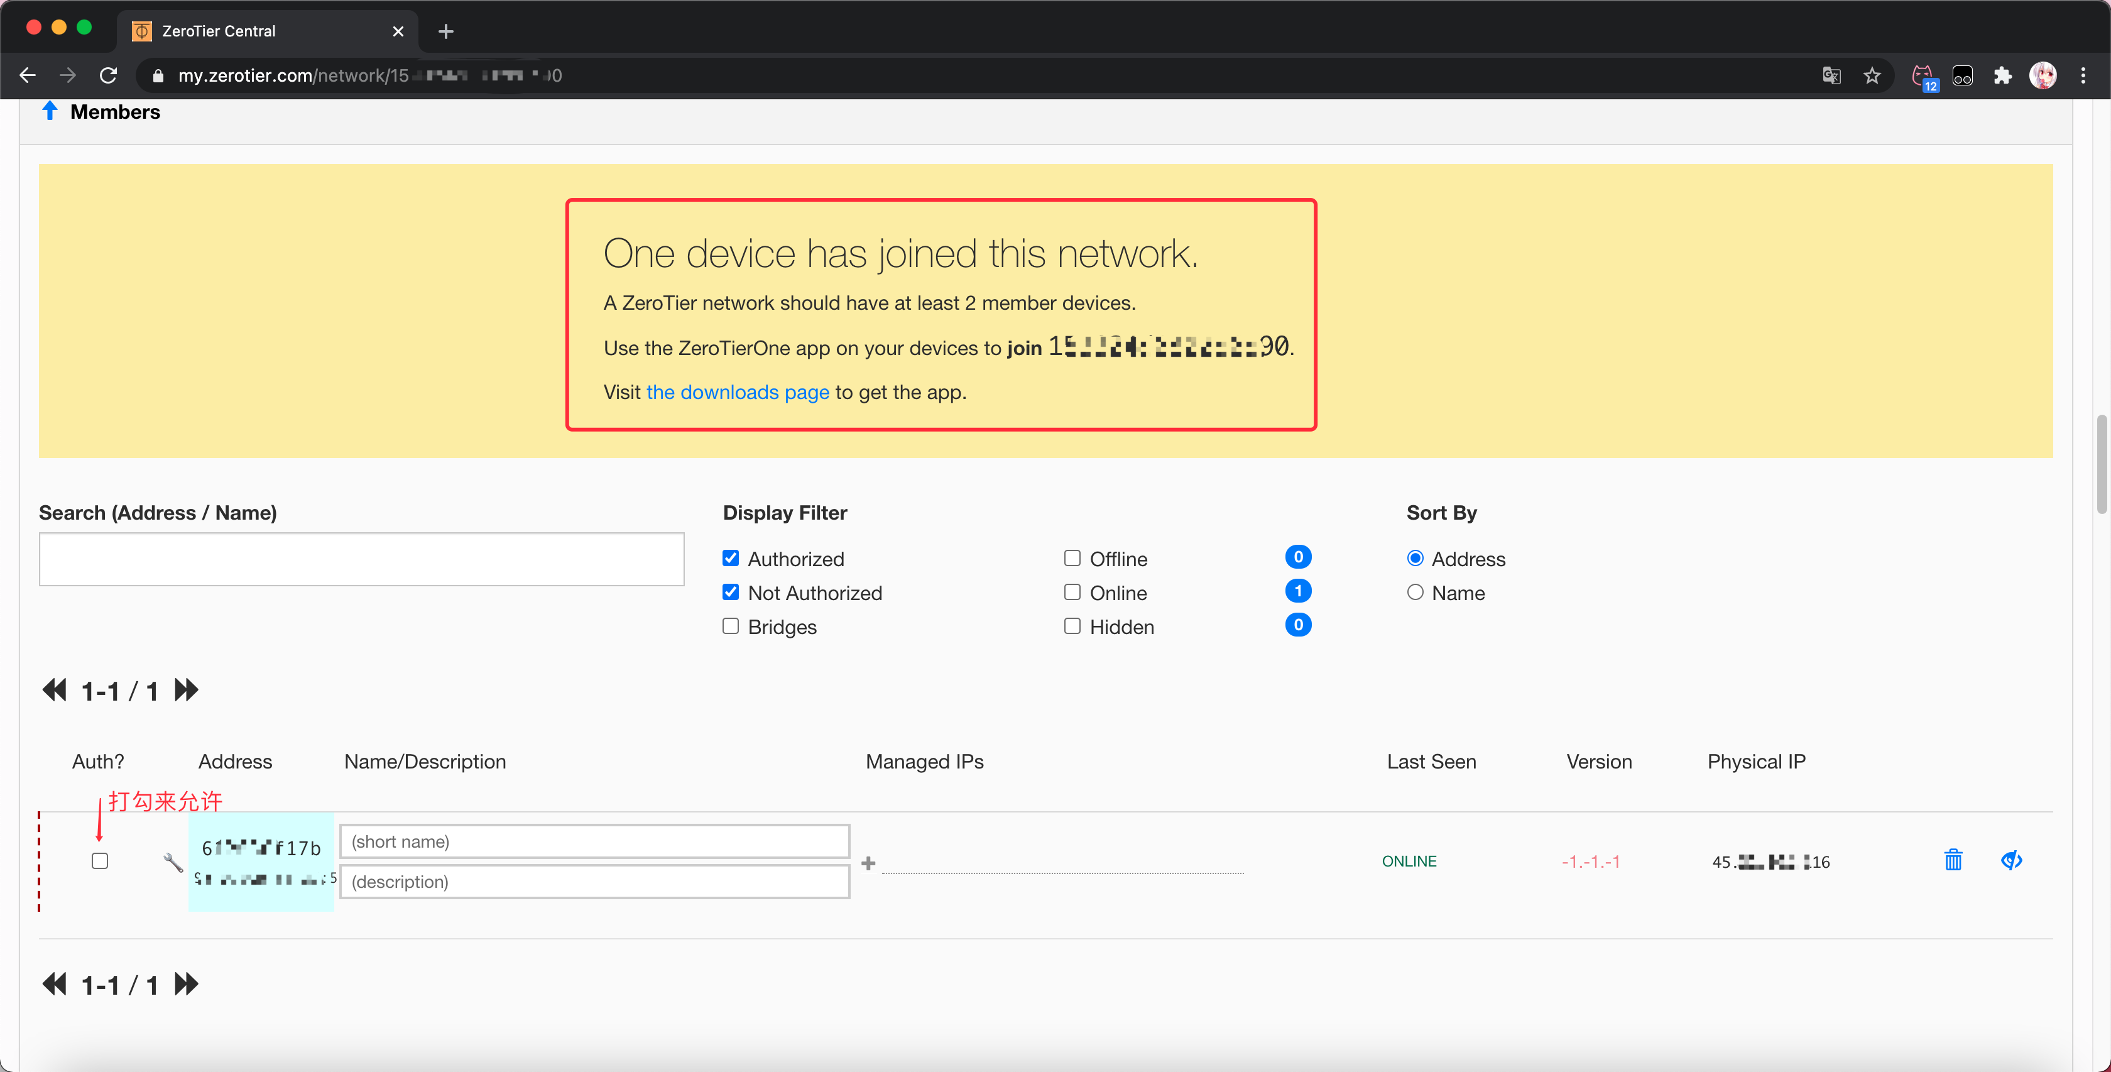Enable the Bridges display filter
Viewport: 2111px width, 1072px height.
pos(730,626)
